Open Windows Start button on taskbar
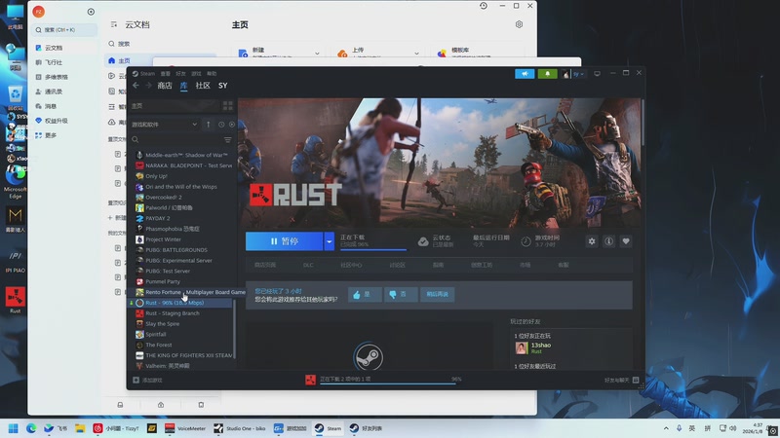Viewport: 780px width, 438px height. (14, 428)
